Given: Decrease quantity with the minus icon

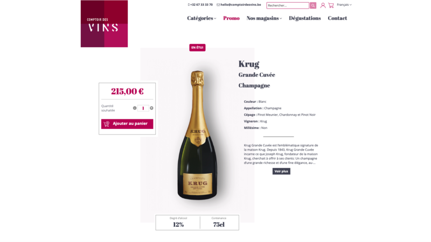Looking at the screenshot, I should click(x=135, y=108).
